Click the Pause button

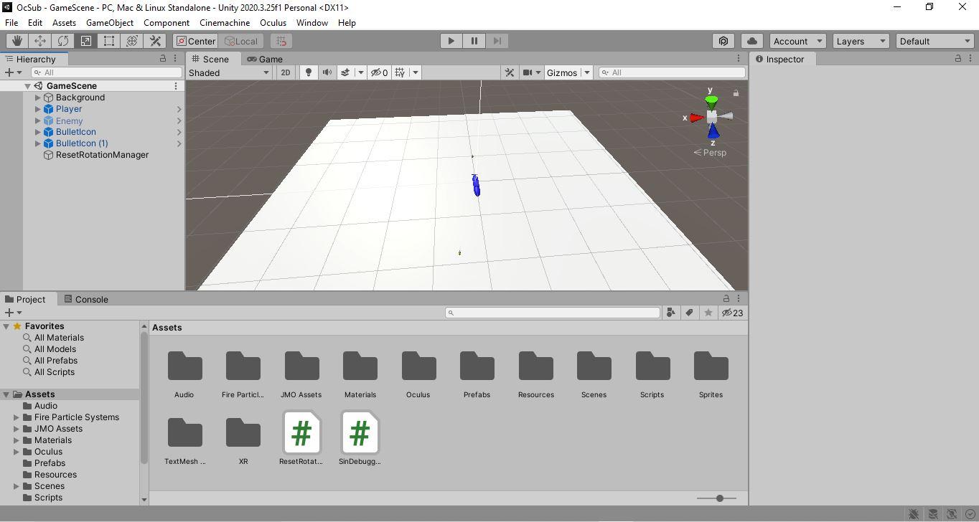(474, 41)
